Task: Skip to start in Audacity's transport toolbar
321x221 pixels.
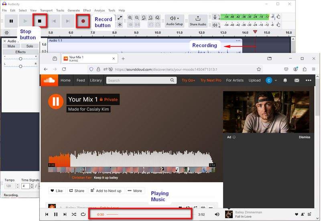Action: click(x=54, y=21)
